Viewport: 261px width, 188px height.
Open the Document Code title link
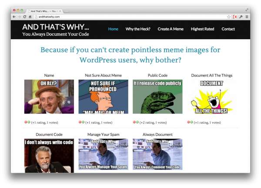coord(49,134)
